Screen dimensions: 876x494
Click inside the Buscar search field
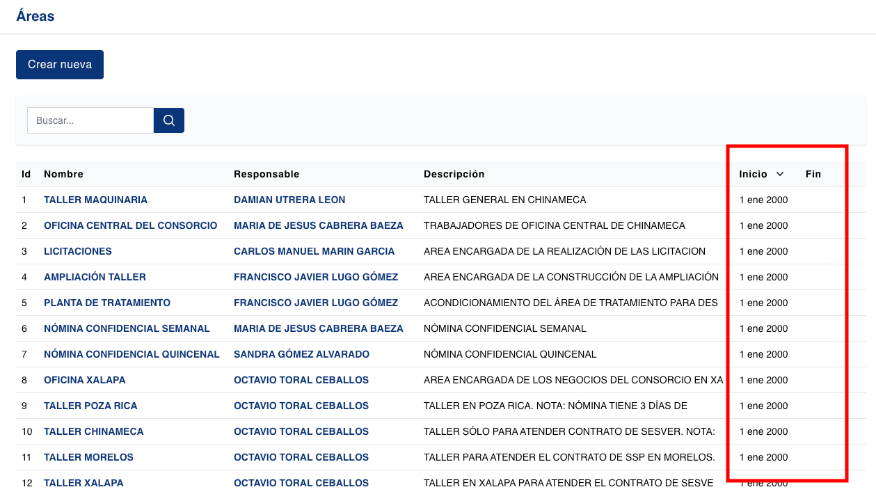click(x=90, y=120)
